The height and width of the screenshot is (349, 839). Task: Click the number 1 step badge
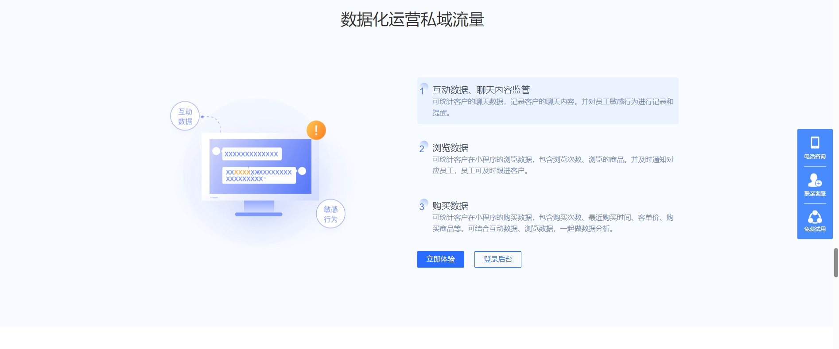click(423, 90)
